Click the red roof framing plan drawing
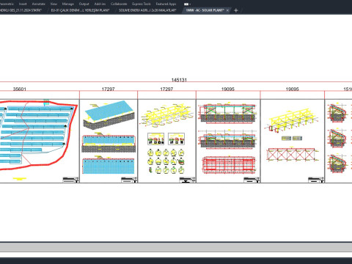The width and height of the screenshot is (352, 264). pos(229,165)
